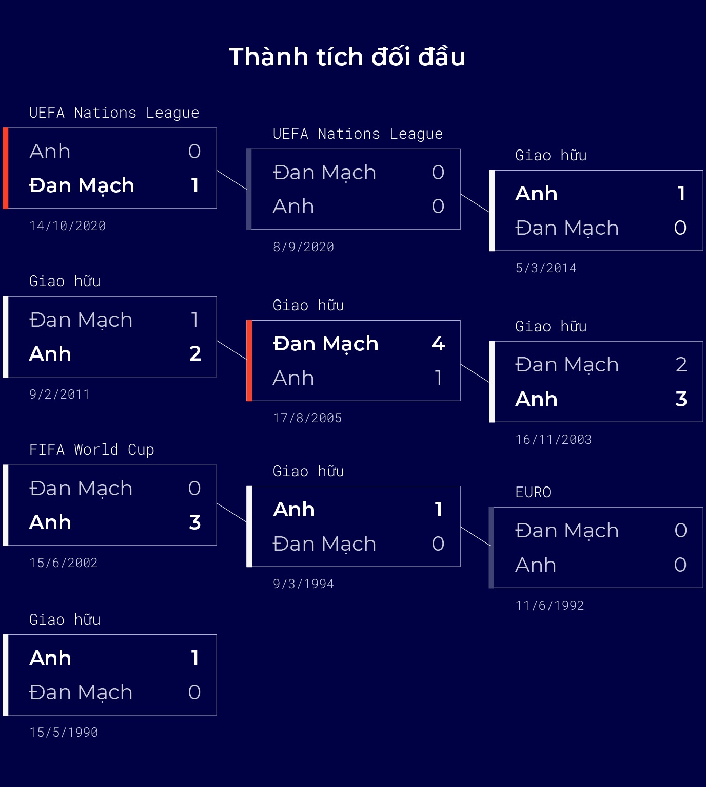
Task: Click the "Thành tích đối đầu" heading
Action: point(347,57)
